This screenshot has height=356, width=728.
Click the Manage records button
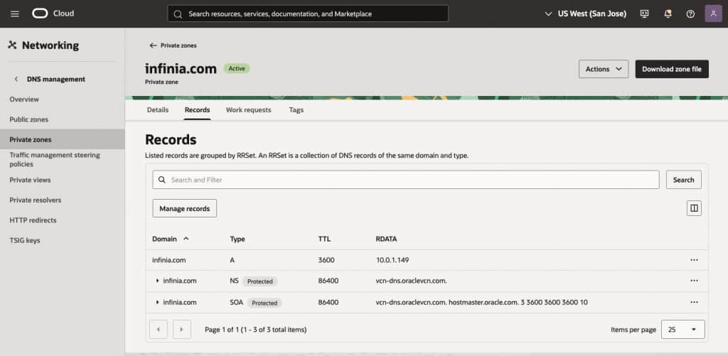coord(184,208)
